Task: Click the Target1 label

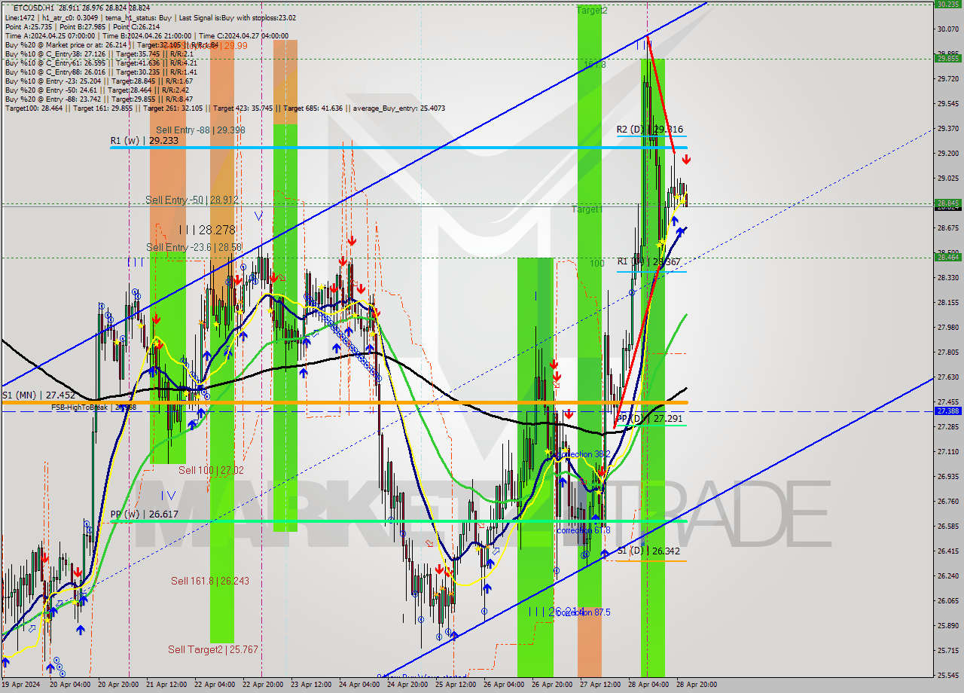Action: (587, 209)
